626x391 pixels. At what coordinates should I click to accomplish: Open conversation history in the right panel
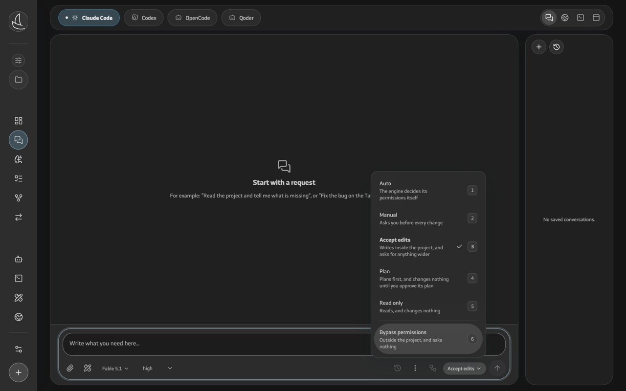pos(557,47)
